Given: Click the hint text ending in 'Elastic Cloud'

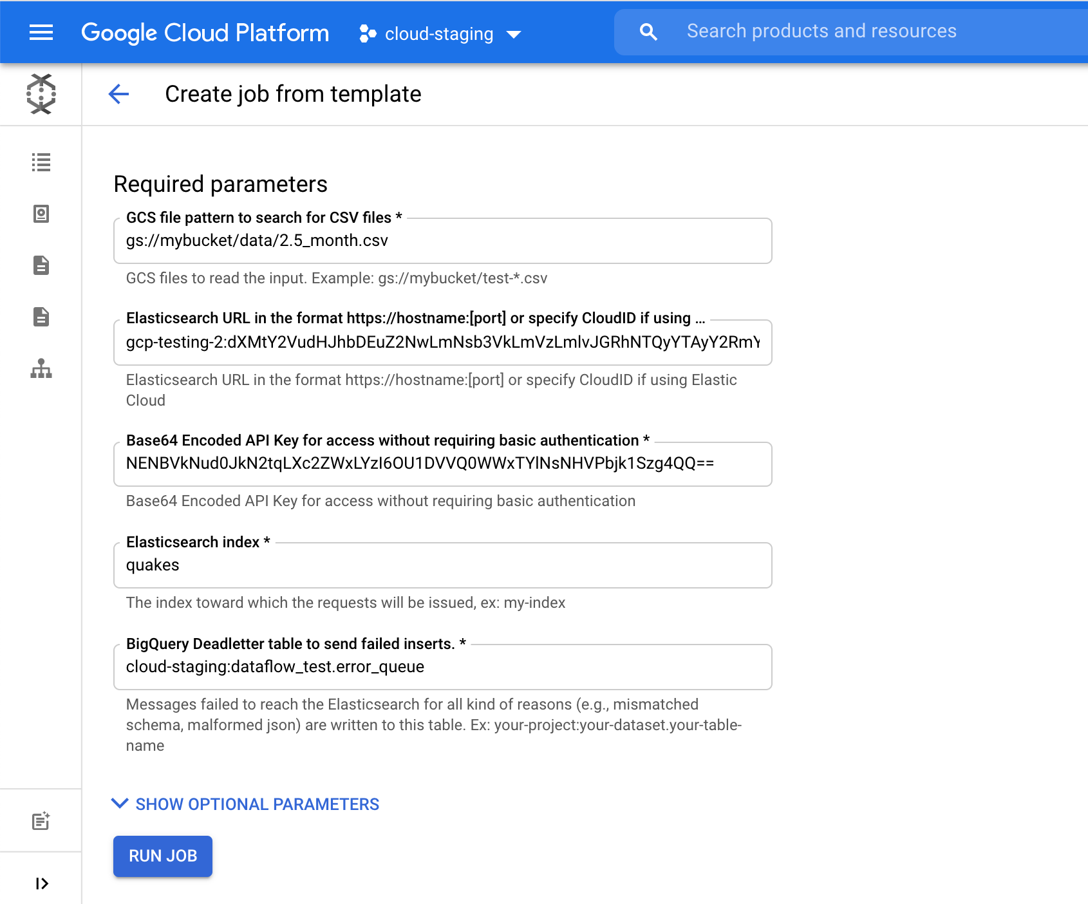Looking at the screenshot, I should pyautogui.click(x=431, y=390).
